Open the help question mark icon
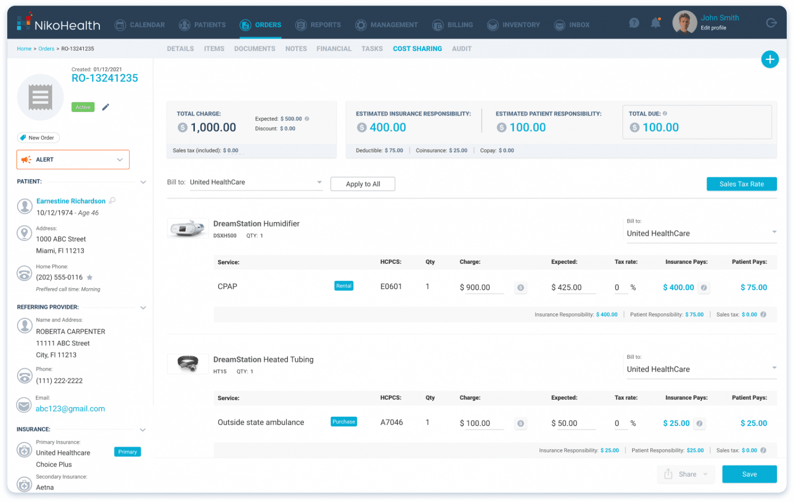Screen dimensions: 794x502 coord(634,23)
